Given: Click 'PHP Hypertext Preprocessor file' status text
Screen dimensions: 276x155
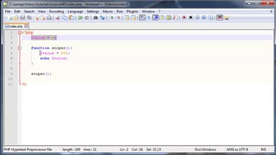Looking at the screenshot, I should 28,149.
